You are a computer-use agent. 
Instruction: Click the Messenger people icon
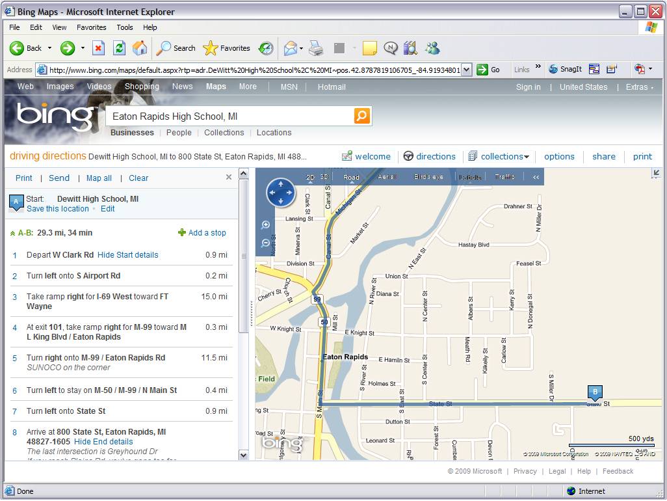(x=432, y=48)
